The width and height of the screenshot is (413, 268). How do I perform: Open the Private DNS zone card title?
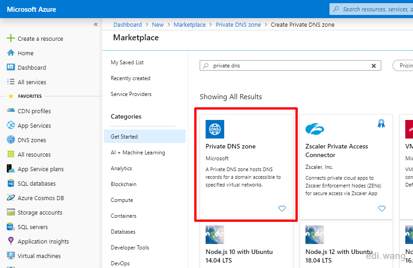point(231,146)
